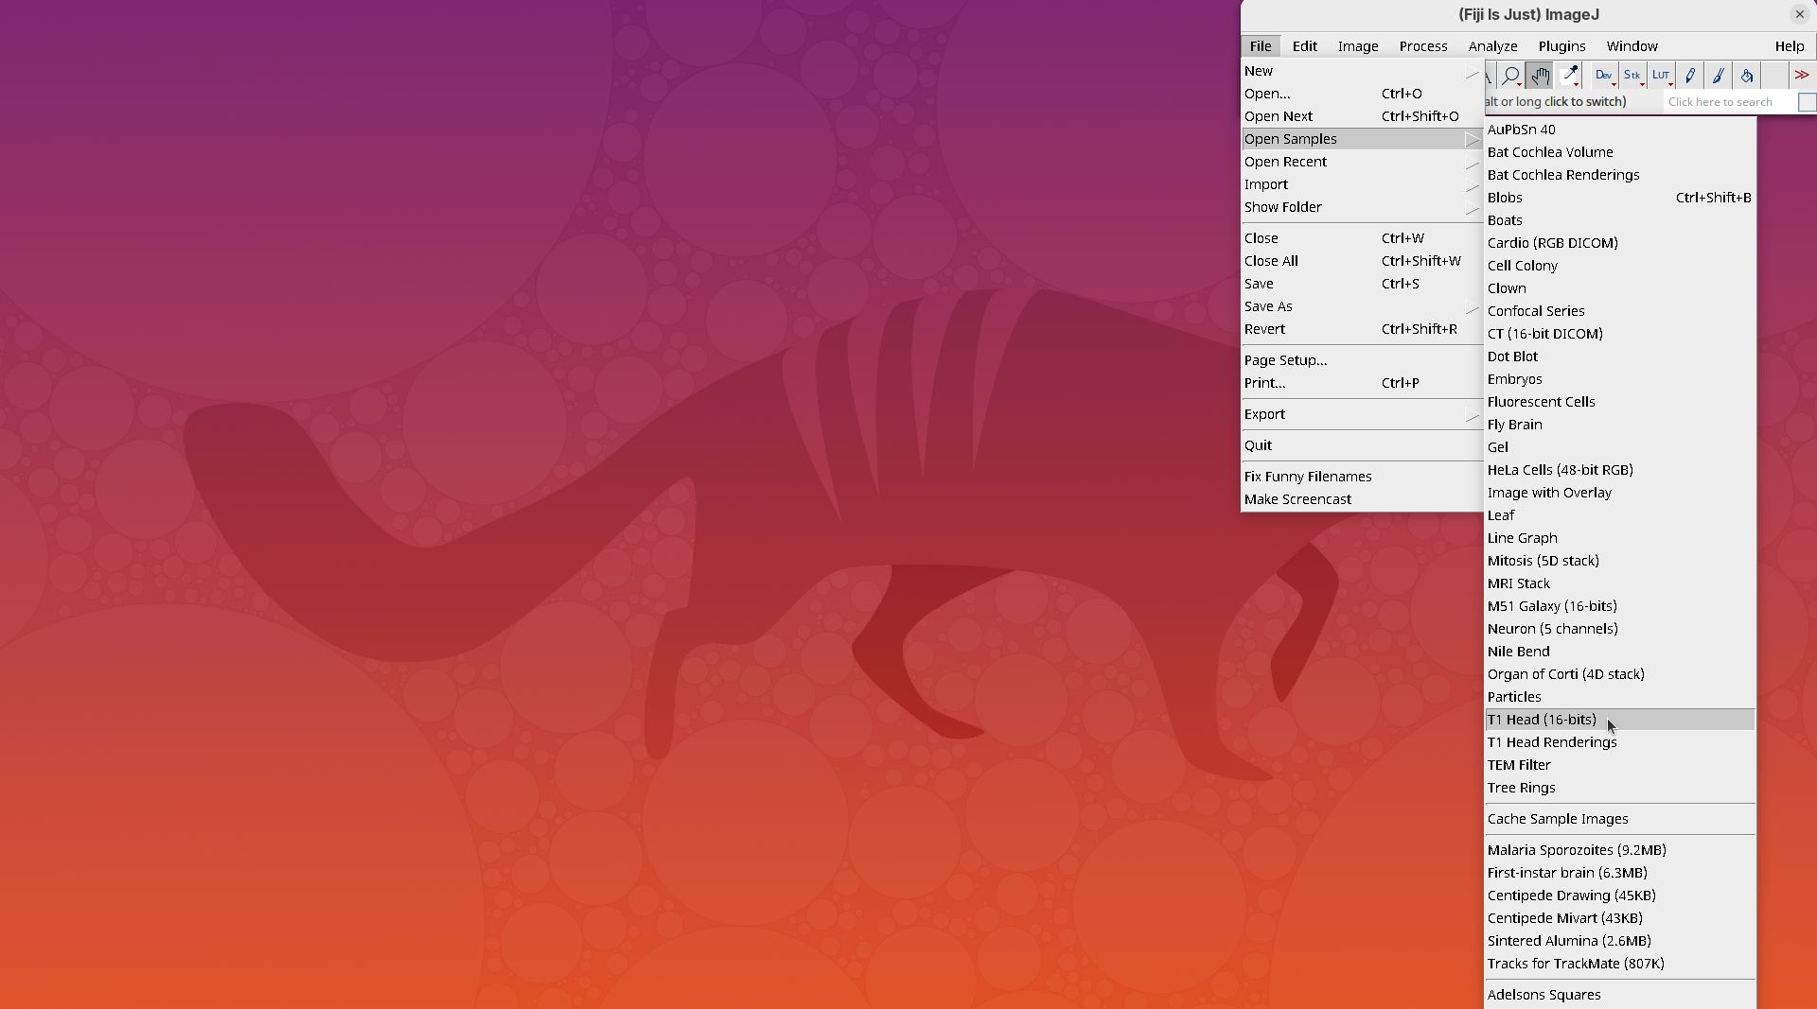Viewport: 1817px width, 1009px height.
Task: Open the Analyze menu
Action: coord(1492,46)
